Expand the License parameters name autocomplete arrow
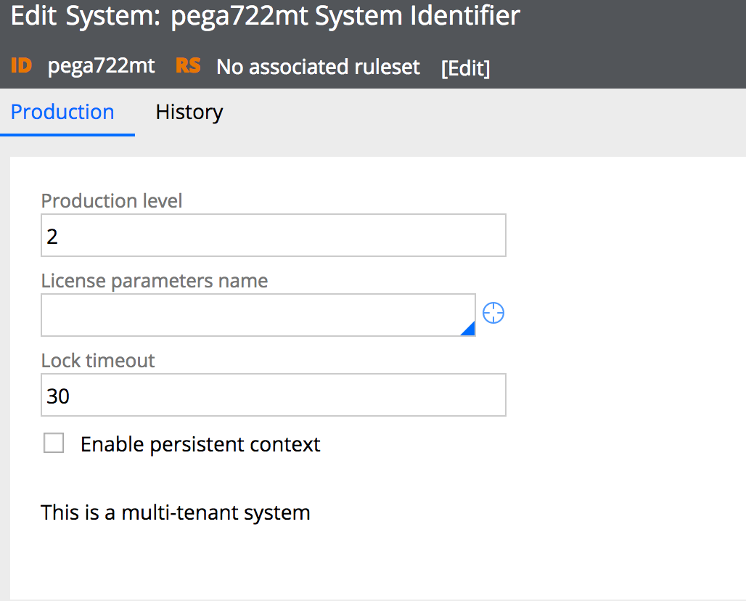Viewport: 746px width, 601px height. [469, 329]
